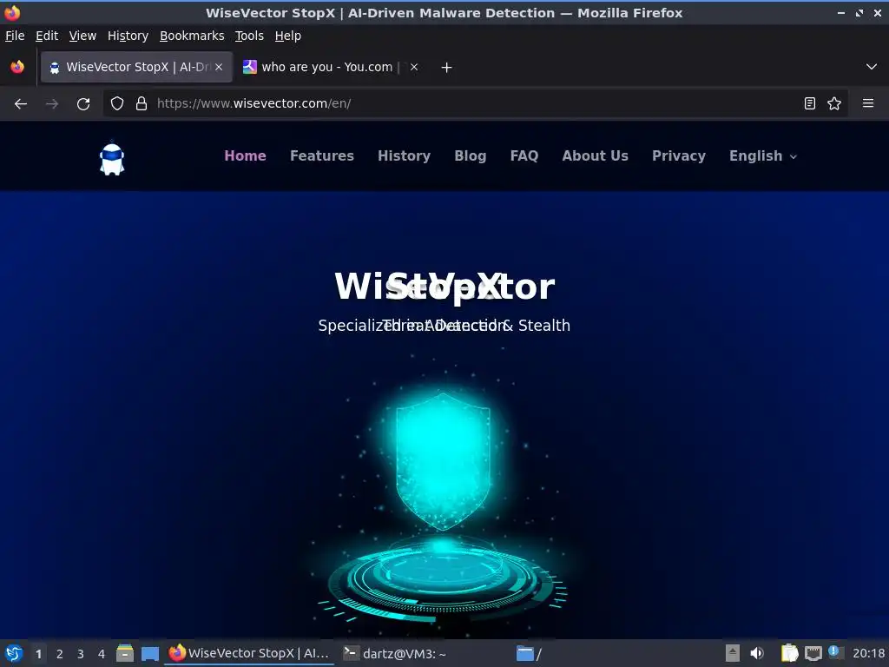The height and width of the screenshot is (667, 889).
Task: Open the '/' file manager taskbar entry
Action: 597,653
